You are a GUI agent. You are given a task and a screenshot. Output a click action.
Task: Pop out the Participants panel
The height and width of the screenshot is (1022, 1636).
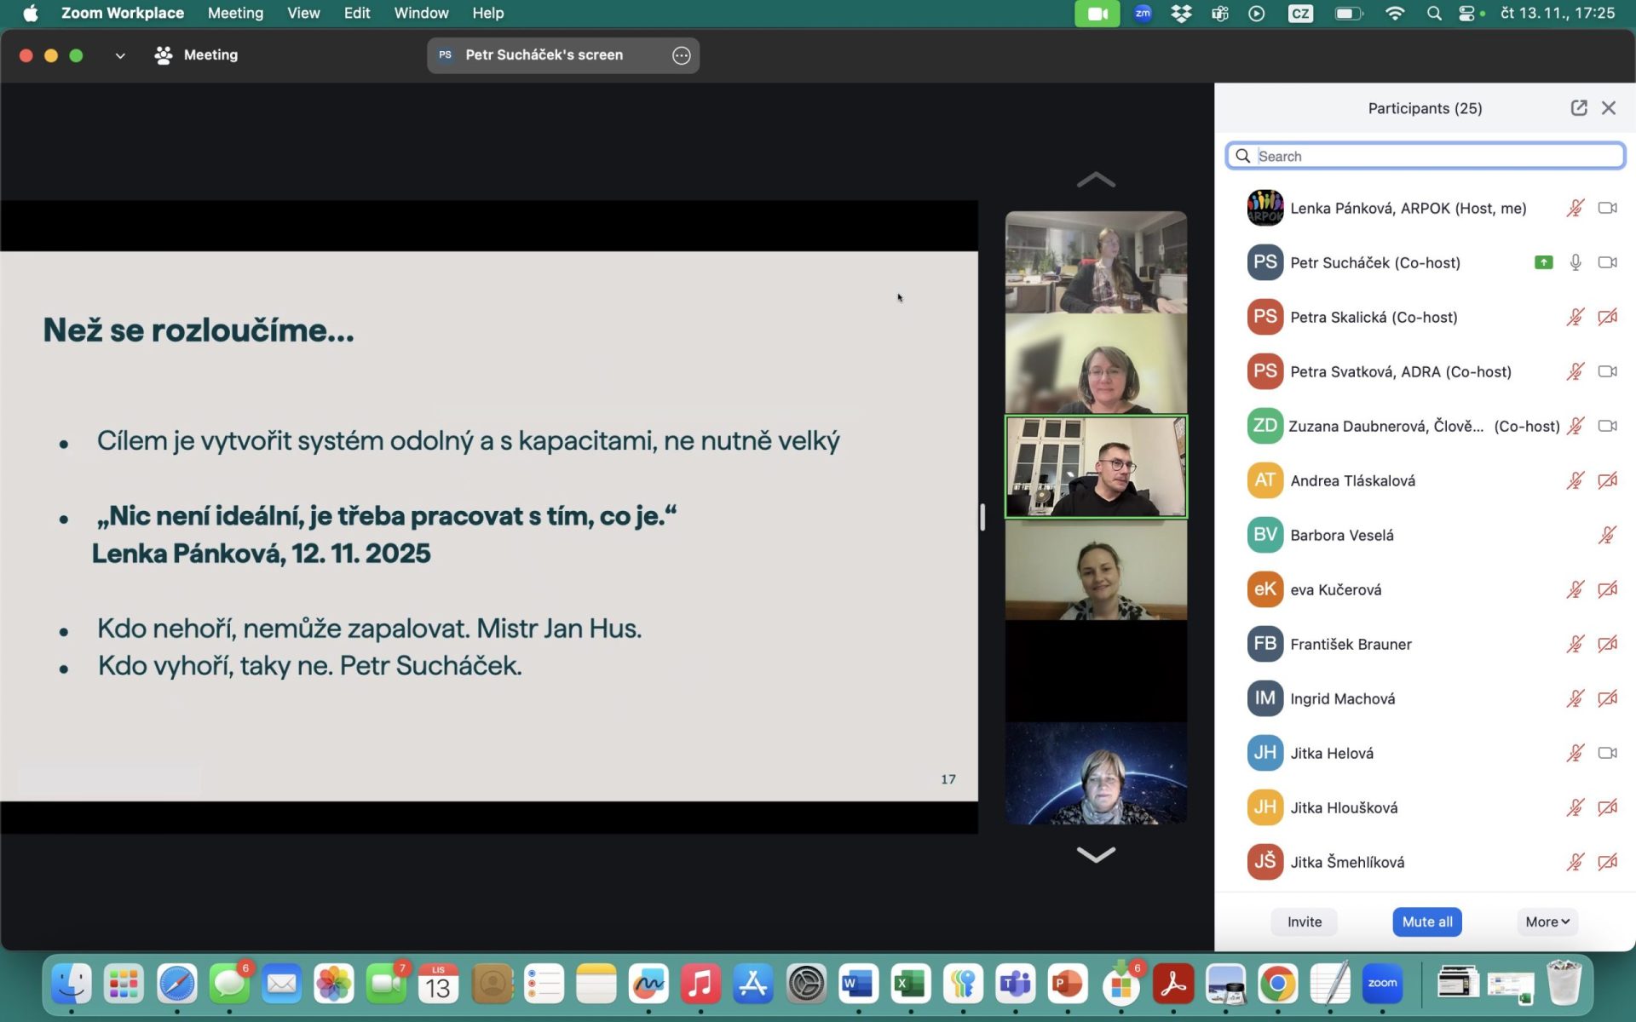(1578, 108)
